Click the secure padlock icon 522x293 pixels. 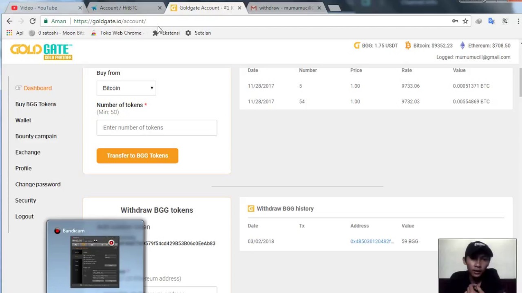tap(46, 21)
